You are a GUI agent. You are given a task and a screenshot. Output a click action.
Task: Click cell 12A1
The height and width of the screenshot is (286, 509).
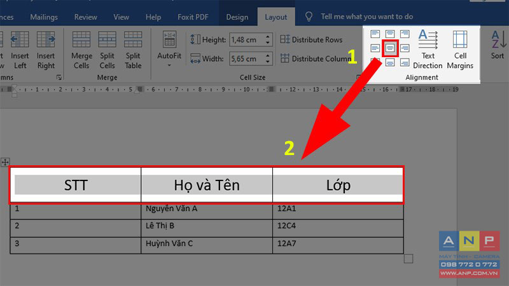pos(338,211)
